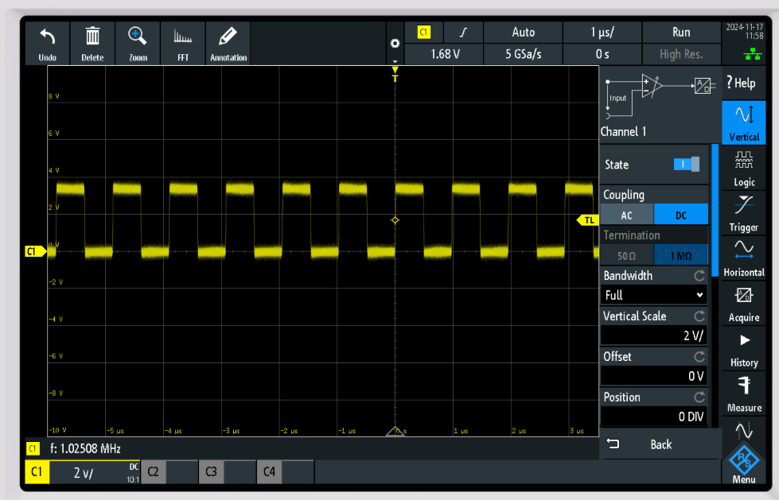779x500 pixels.
Task: Open the History menu
Action: coord(744,350)
